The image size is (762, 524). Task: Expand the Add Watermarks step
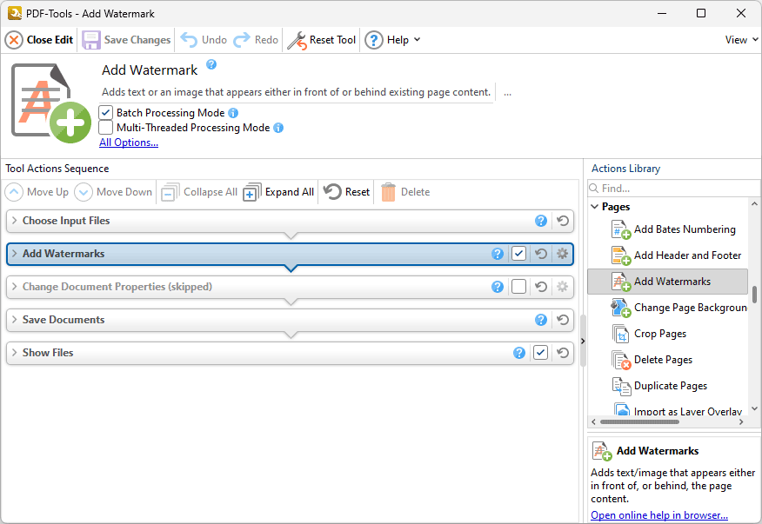pos(15,254)
